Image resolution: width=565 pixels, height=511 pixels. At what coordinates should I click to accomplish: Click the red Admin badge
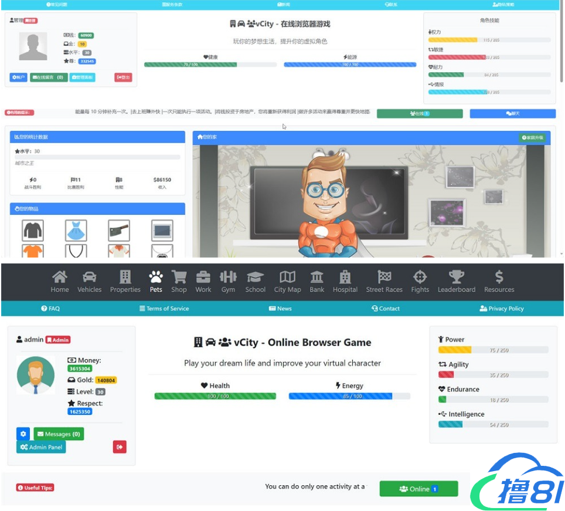pos(57,340)
